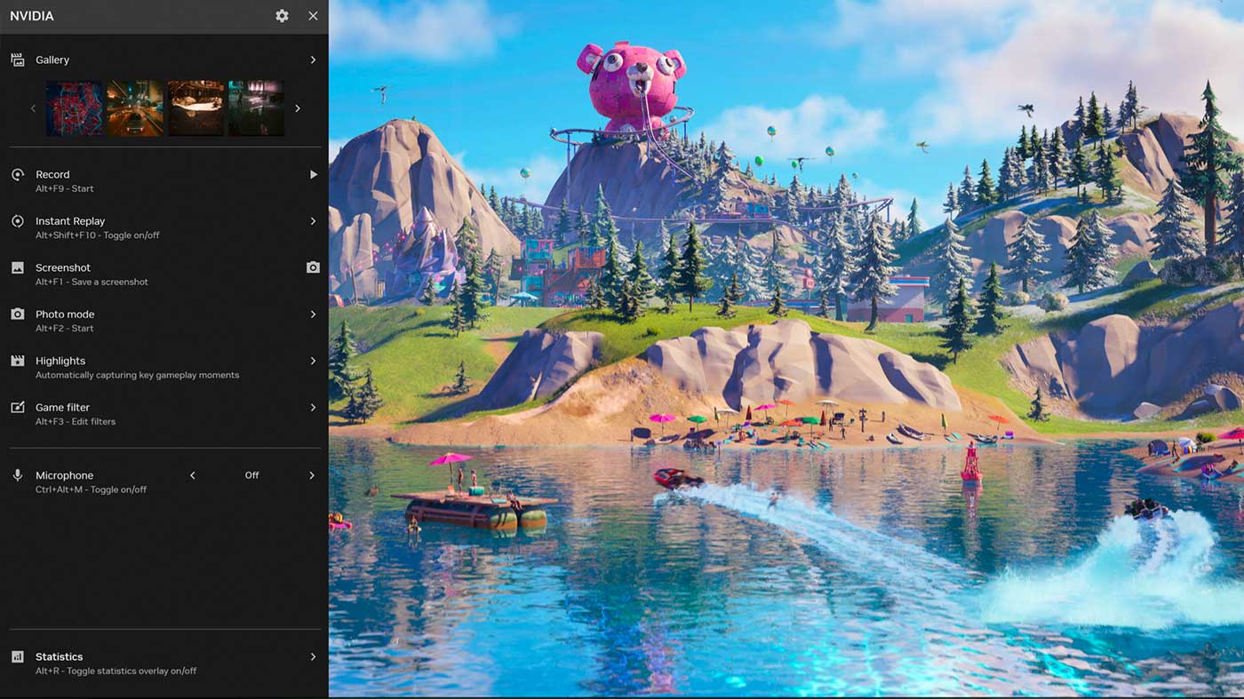Screen dimensions: 1244x699
Task: Expand Statistics options chevron
Action: pyautogui.click(x=313, y=657)
